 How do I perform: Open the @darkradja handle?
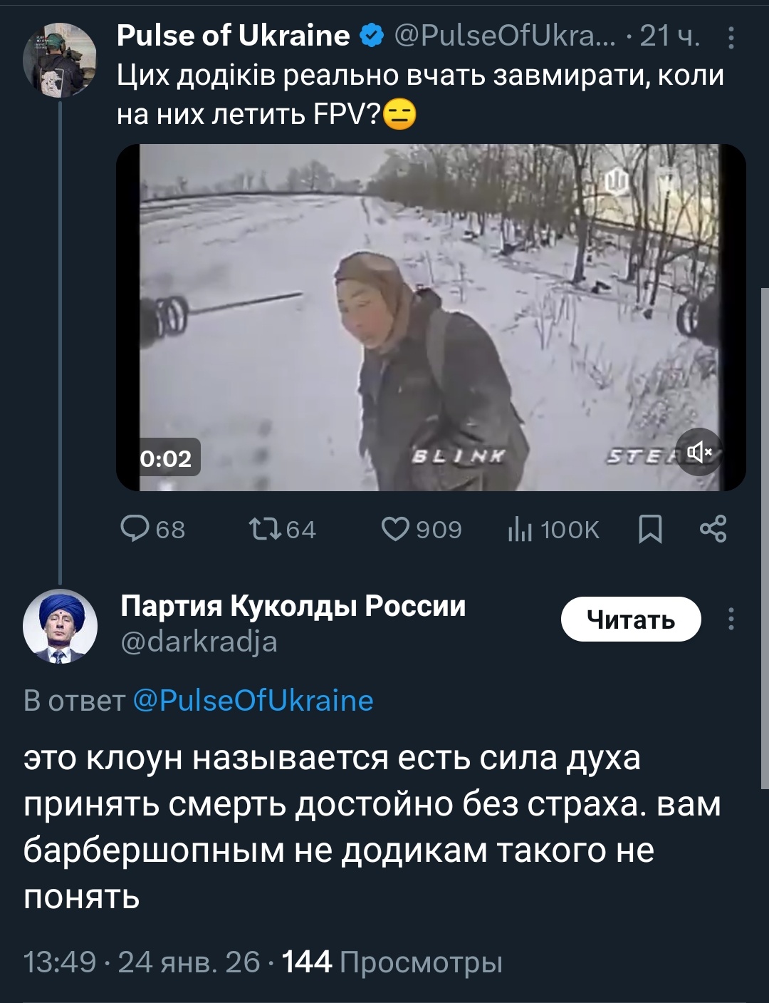(199, 642)
